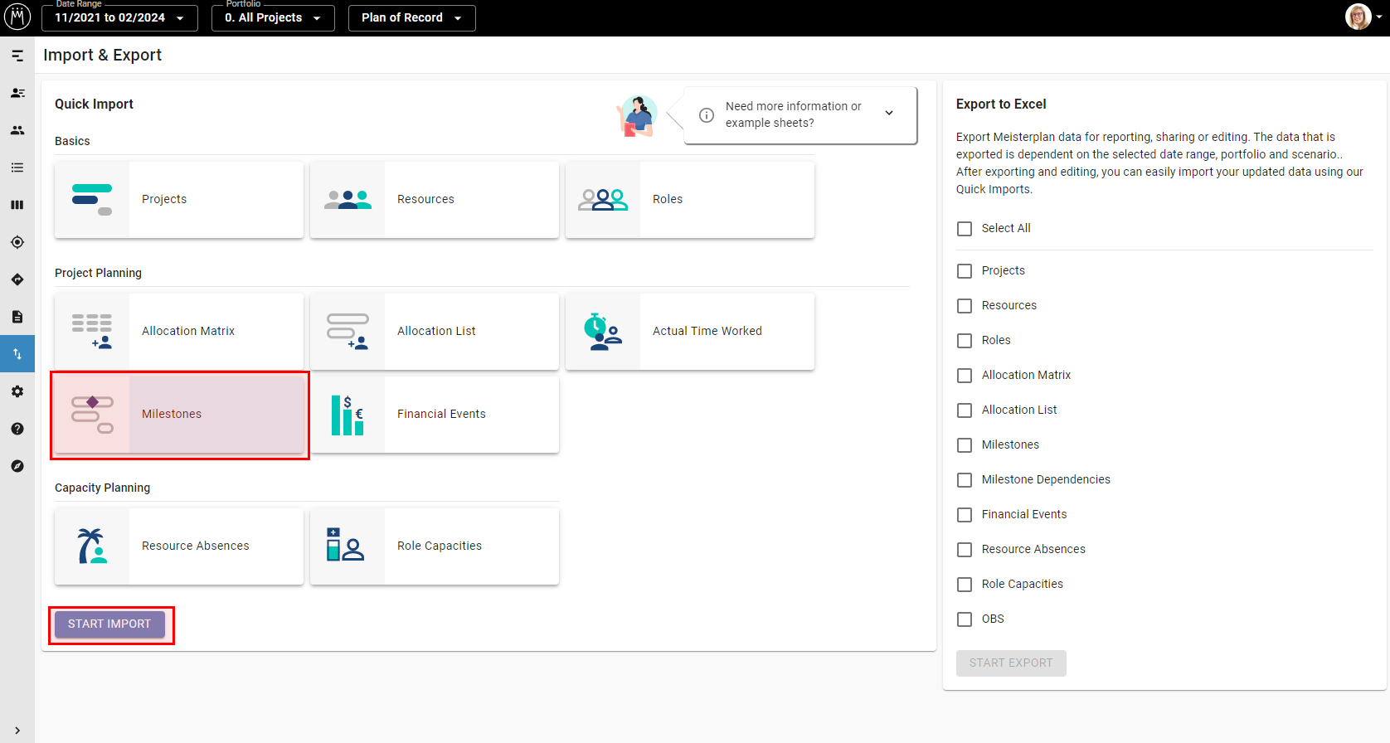The width and height of the screenshot is (1390, 743).
Task: Select the Allocation List import card
Action: (x=435, y=332)
